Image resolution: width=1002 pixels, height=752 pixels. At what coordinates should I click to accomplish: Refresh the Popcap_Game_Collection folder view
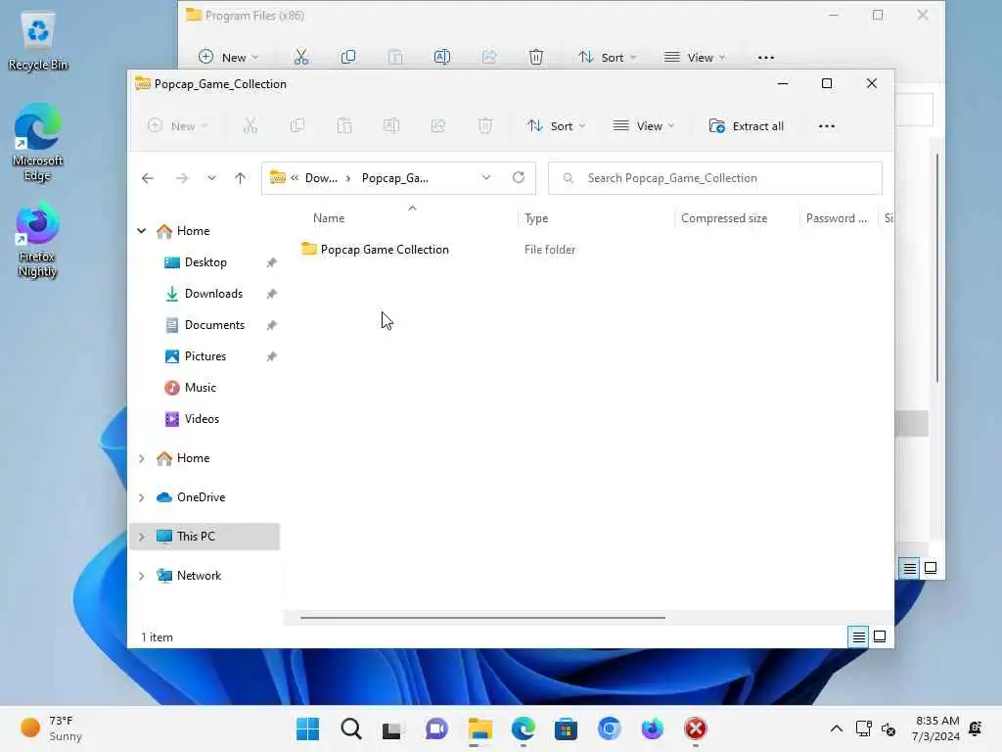tap(519, 177)
